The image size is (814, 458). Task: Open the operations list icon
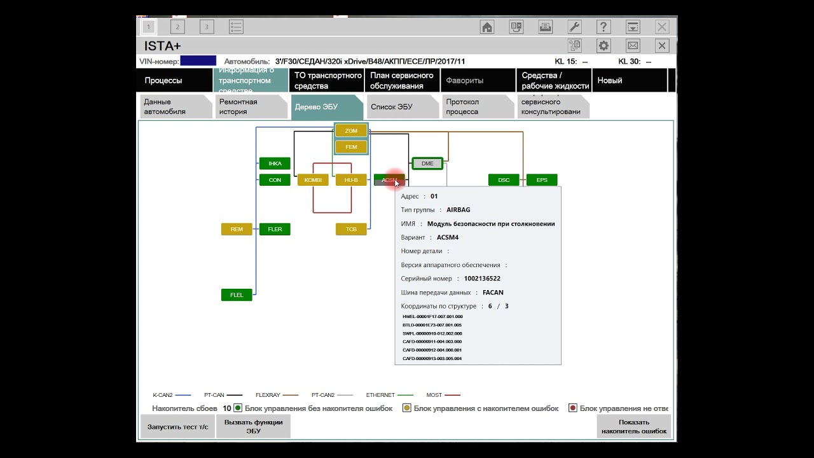click(x=236, y=27)
